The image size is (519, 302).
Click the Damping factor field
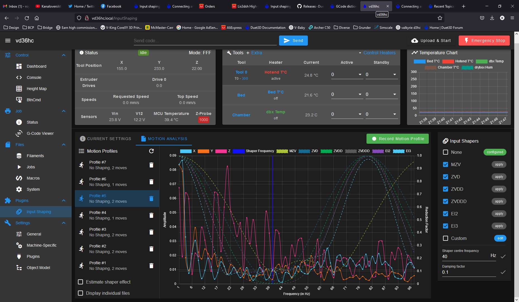[469, 272]
